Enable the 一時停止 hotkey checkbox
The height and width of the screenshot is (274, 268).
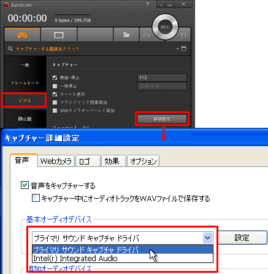pos(55,86)
